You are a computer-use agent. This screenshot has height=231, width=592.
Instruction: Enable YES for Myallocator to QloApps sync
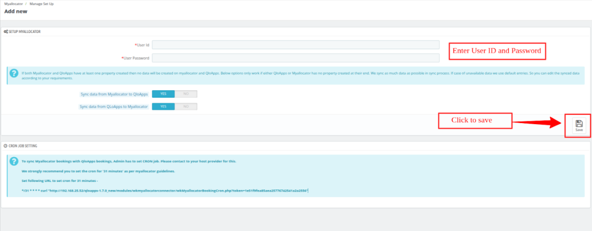(x=162, y=94)
